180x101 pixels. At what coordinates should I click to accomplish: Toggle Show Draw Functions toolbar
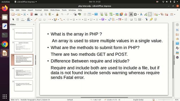click(150, 14)
